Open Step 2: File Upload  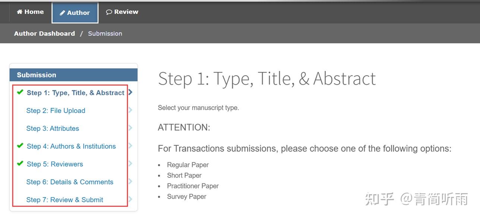coord(56,110)
